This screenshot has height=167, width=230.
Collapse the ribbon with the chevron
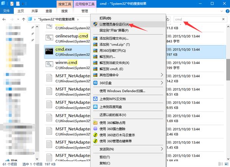(222, 11)
